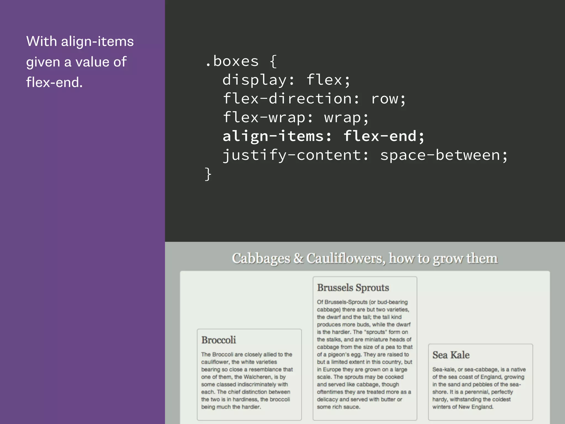
Task: Click the 'justify-content: space-between;' code line
Action: [365, 155]
